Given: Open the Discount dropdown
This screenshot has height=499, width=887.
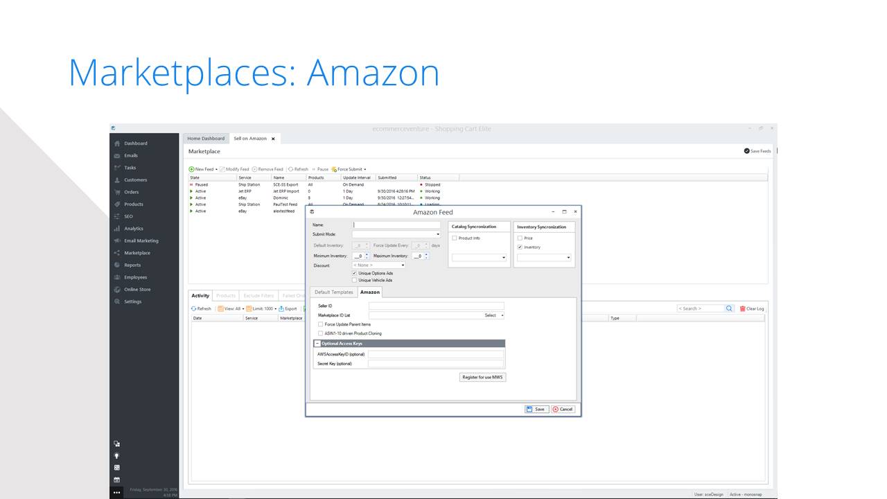Looking at the screenshot, I should (x=378, y=265).
